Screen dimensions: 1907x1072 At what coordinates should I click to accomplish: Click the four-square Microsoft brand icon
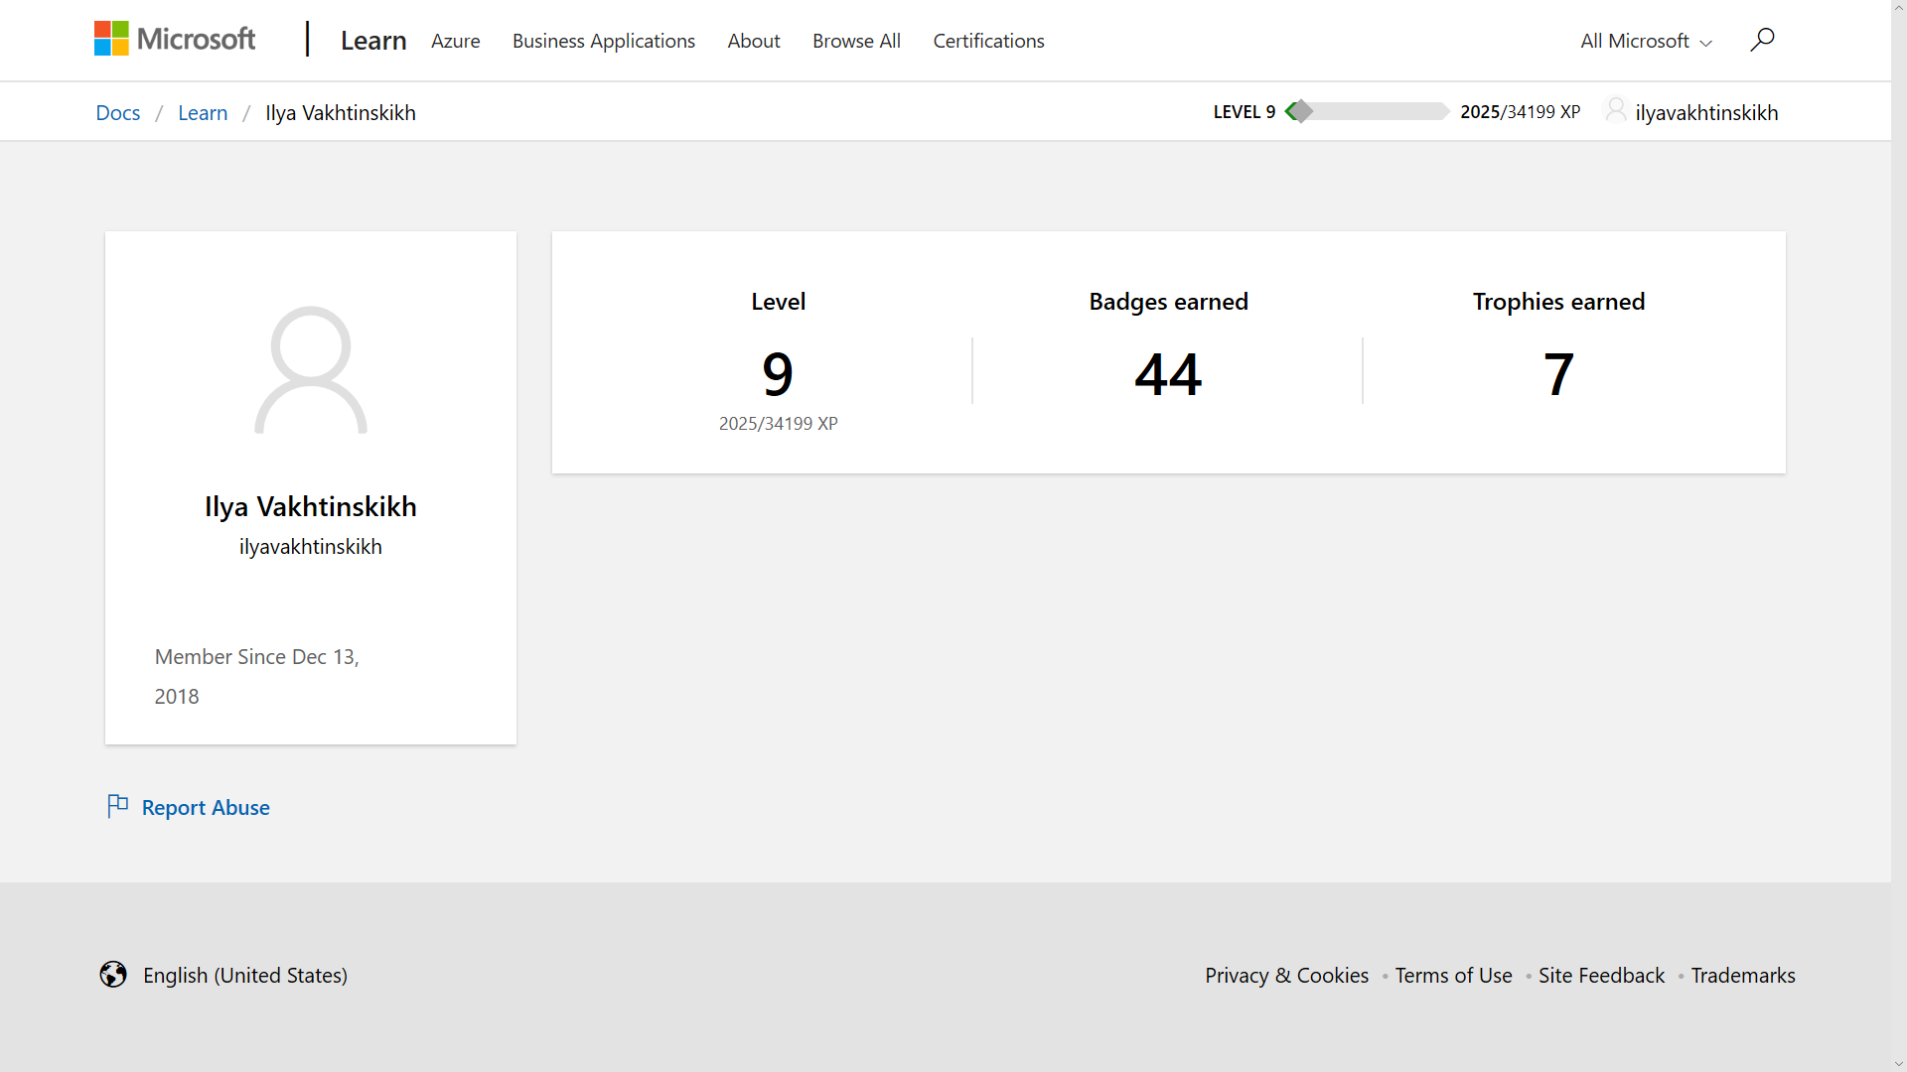click(x=110, y=37)
